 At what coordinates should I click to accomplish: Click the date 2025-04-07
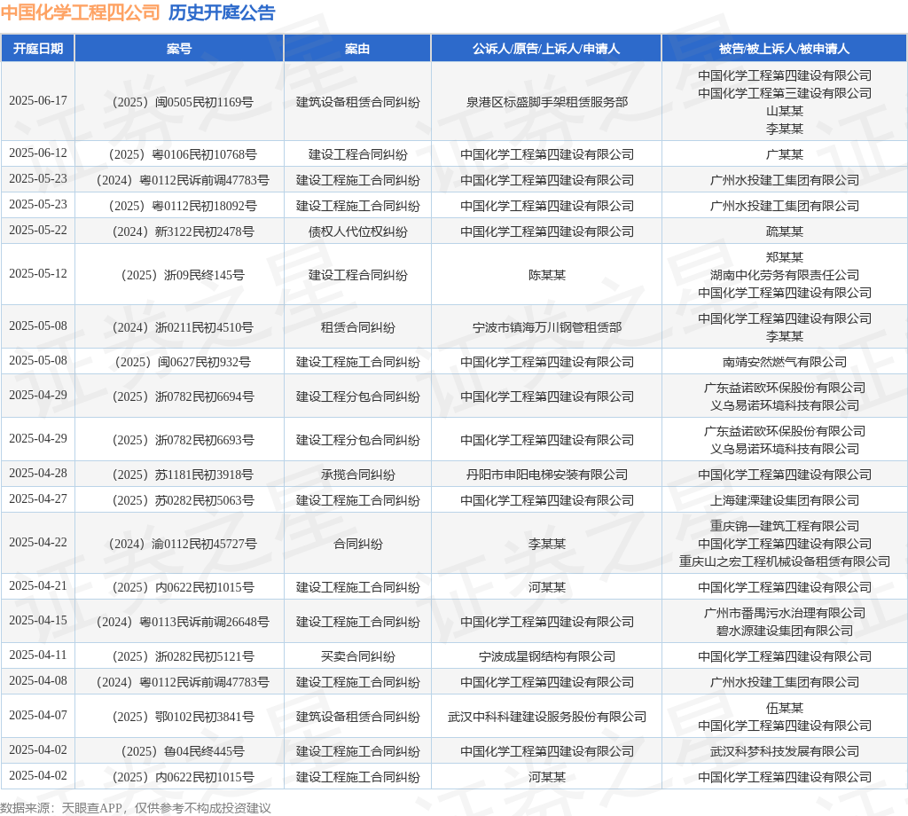click(38, 716)
